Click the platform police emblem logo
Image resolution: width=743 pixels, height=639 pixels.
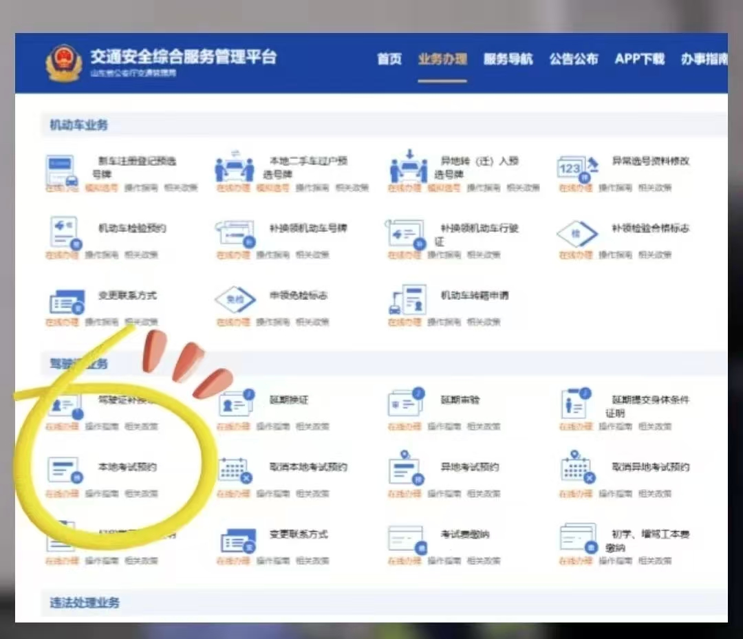pyautogui.click(x=64, y=63)
